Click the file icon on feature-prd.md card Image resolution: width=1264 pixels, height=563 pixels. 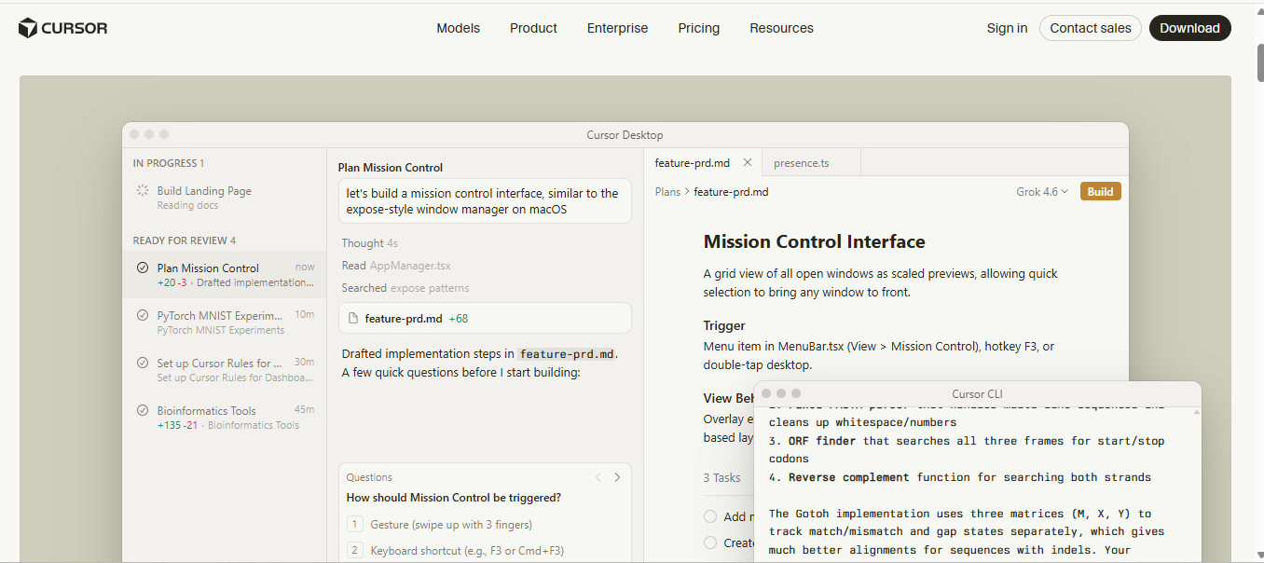click(x=353, y=318)
